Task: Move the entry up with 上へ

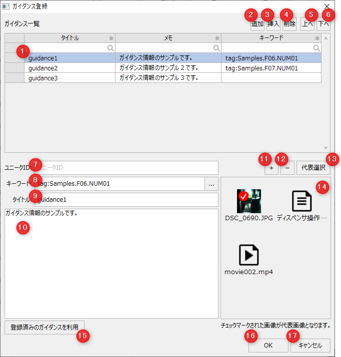Action: [307, 24]
